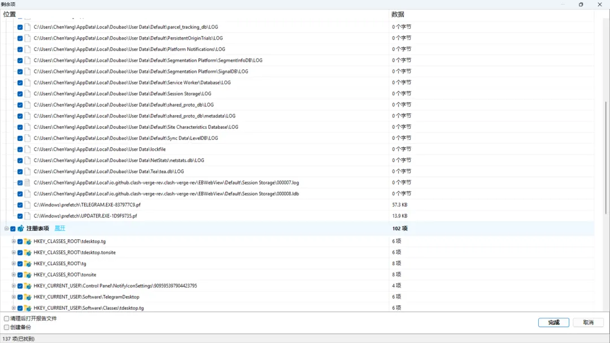Click registry key icon of HKEY_CLASSES_ROOT\tdesktop.tonsite
The height and width of the screenshot is (343, 610).
(x=28, y=253)
